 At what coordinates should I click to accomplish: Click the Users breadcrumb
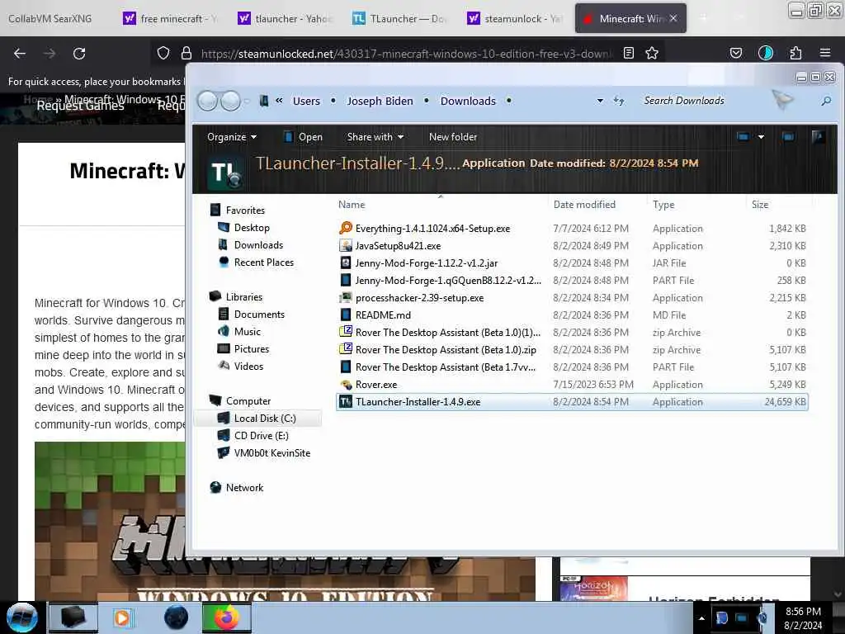[306, 101]
